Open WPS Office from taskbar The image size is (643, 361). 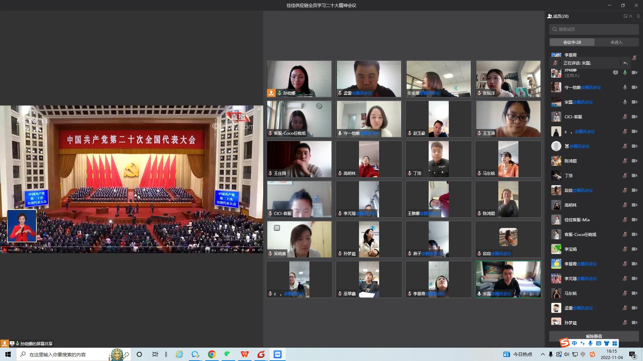244,354
